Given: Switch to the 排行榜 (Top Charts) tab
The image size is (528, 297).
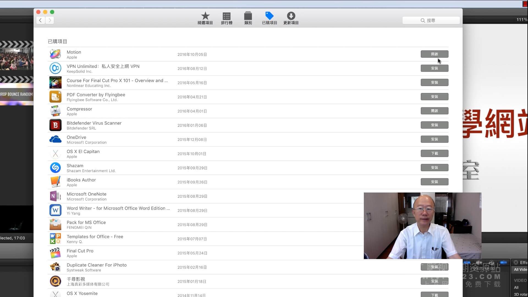Looking at the screenshot, I should pos(227,18).
